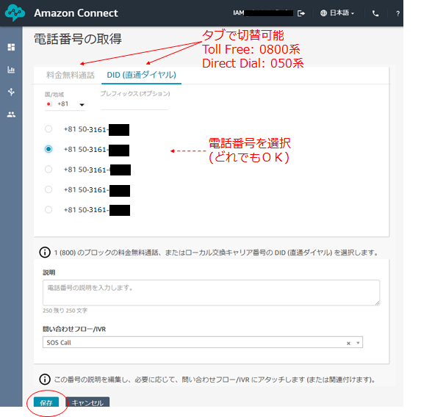Click the logout arrow icon

coord(301,13)
